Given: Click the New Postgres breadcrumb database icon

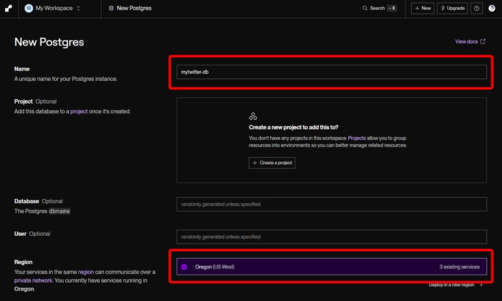Looking at the screenshot, I should 111,8.
